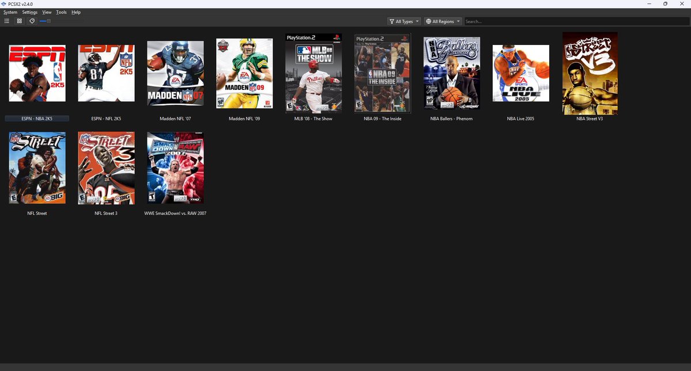Click the PCSX2 app icon in title bar

[x=4, y=4]
